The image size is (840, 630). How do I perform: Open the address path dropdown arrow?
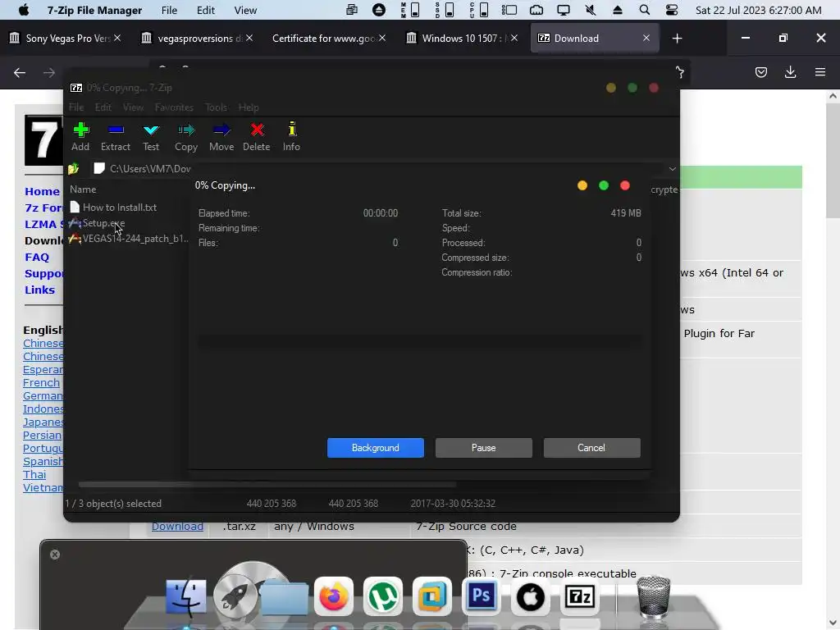pos(673,169)
